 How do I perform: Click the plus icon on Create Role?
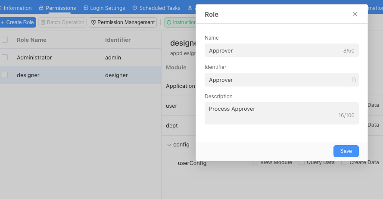coord(2,22)
